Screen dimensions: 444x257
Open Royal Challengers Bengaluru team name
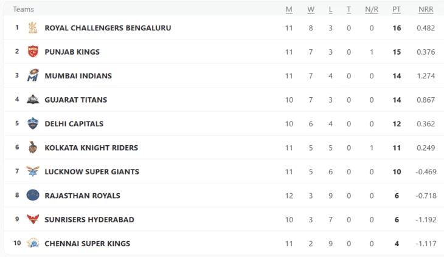pyautogui.click(x=108, y=28)
